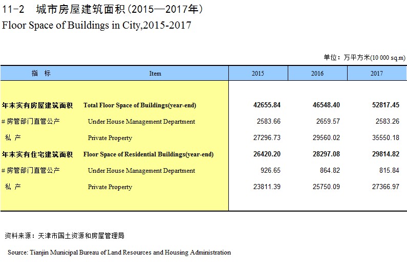The width and height of the screenshot is (407, 277).
Task: Select value 864.82
Action: [x=330, y=170]
